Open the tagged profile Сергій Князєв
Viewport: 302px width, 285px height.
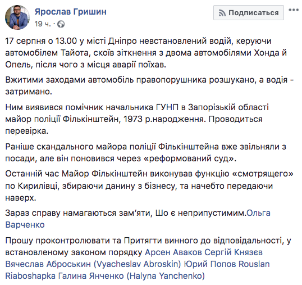[234, 252]
